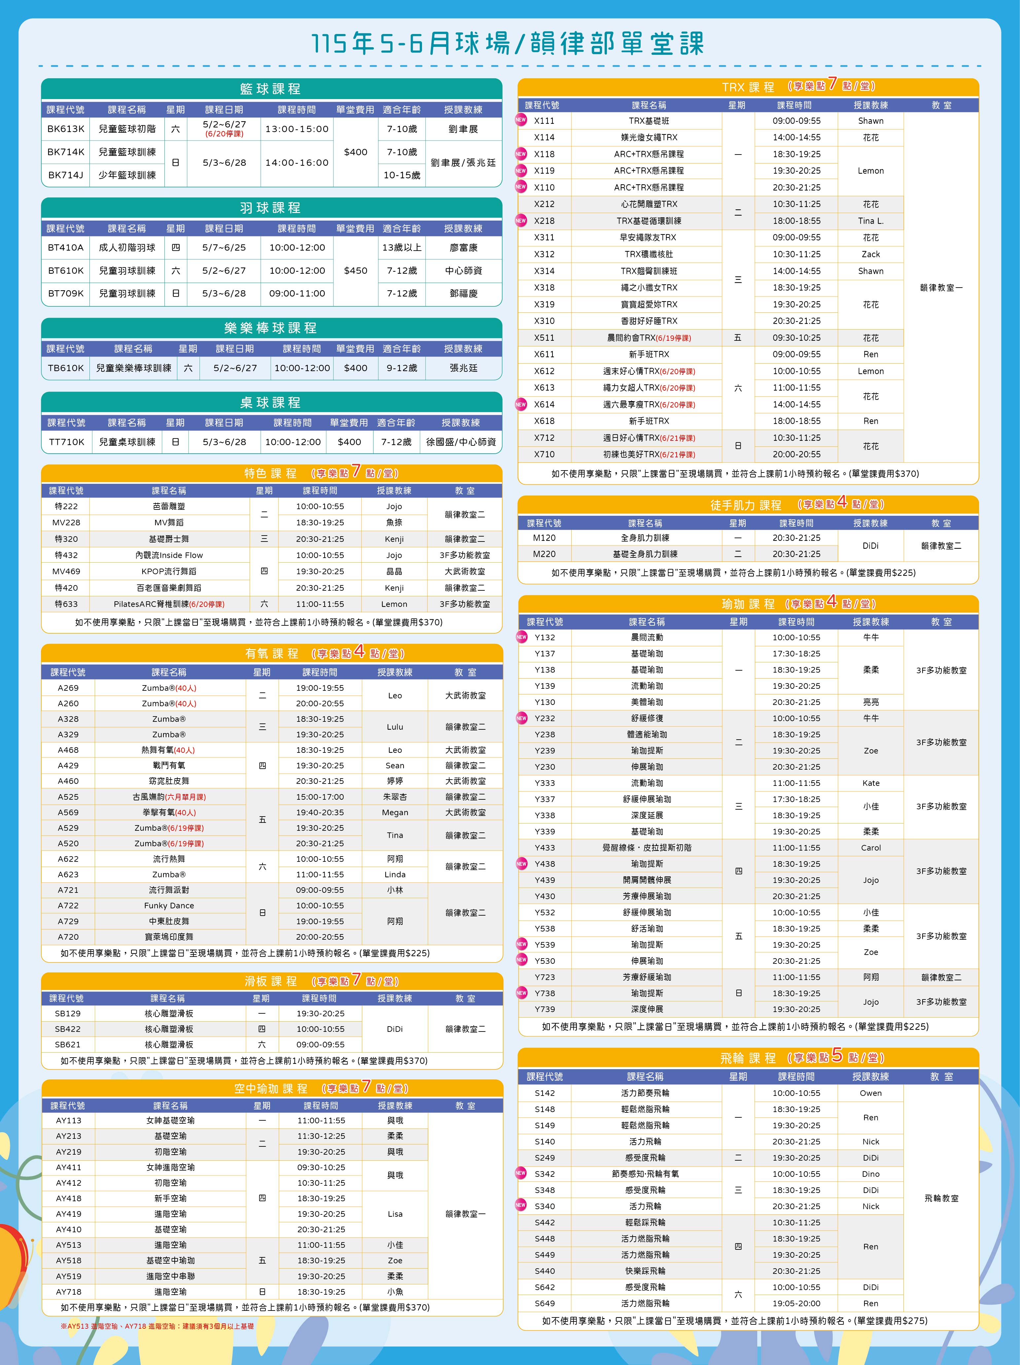Viewport: 1020px width, 1365px height.
Task: Select the 空中瑜珈課程 section header
Action: pyautogui.click(x=271, y=1089)
